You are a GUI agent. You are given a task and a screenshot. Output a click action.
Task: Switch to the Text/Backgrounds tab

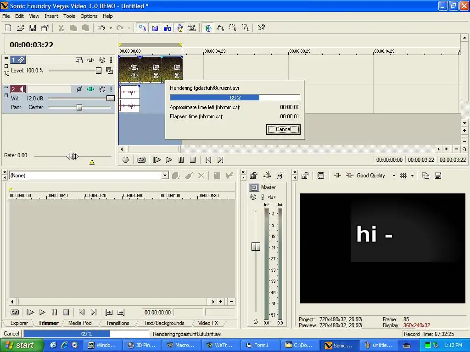click(164, 323)
